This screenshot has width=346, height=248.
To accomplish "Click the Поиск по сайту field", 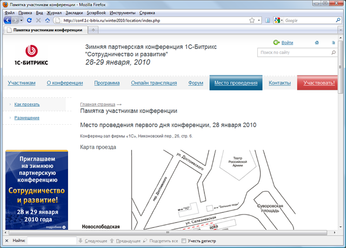I will click(x=294, y=52).
